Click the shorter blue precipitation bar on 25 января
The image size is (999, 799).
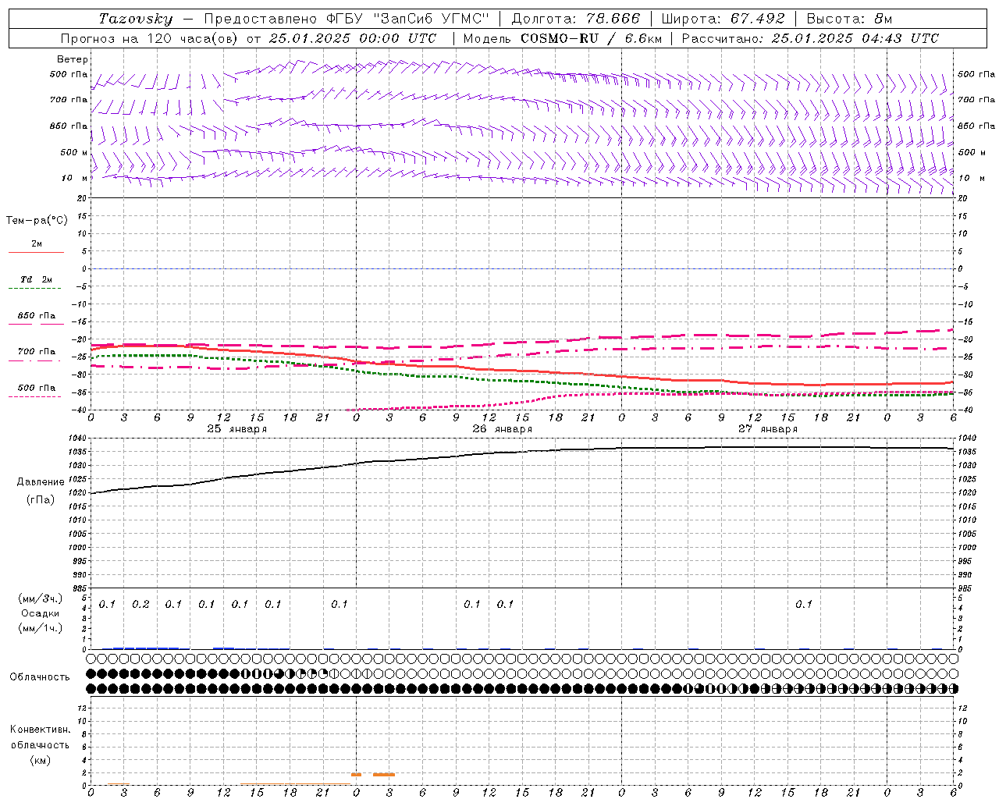(x=224, y=648)
